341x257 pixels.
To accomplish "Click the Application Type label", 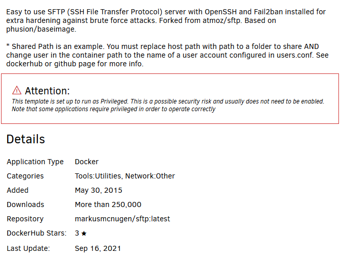I will (x=35, y=162).
